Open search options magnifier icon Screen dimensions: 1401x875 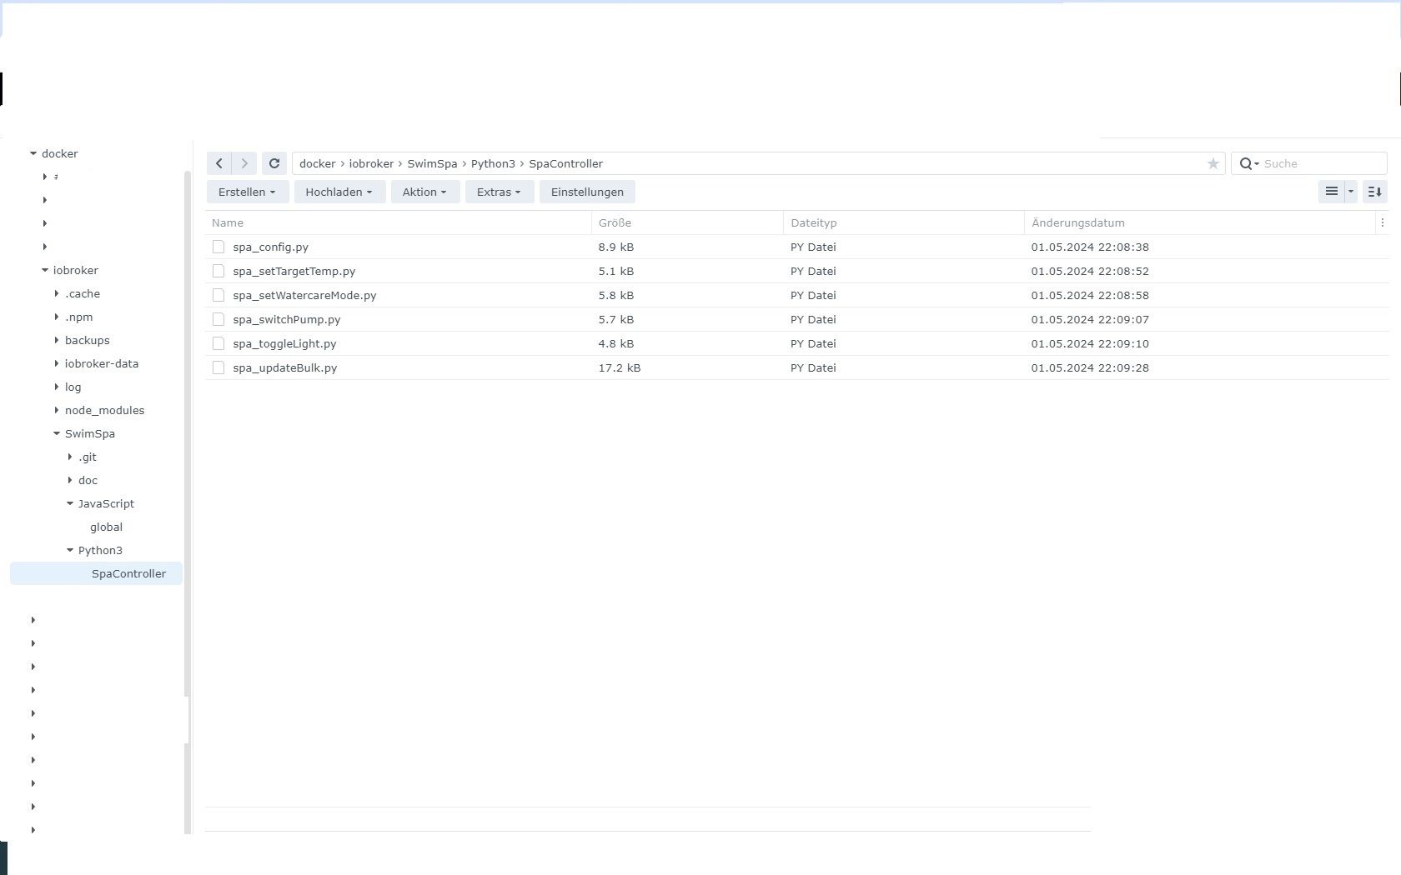pos(1248,164)
